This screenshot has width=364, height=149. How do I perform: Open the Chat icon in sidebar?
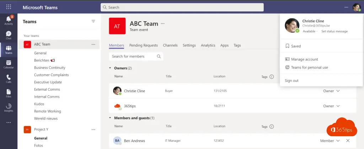point(9,35)
